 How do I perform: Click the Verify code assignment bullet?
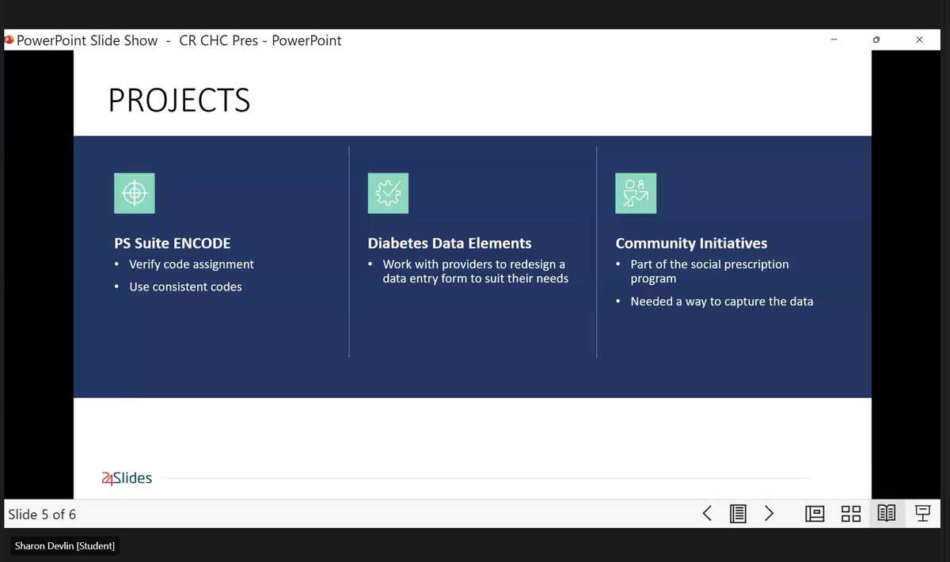point(192,264)
